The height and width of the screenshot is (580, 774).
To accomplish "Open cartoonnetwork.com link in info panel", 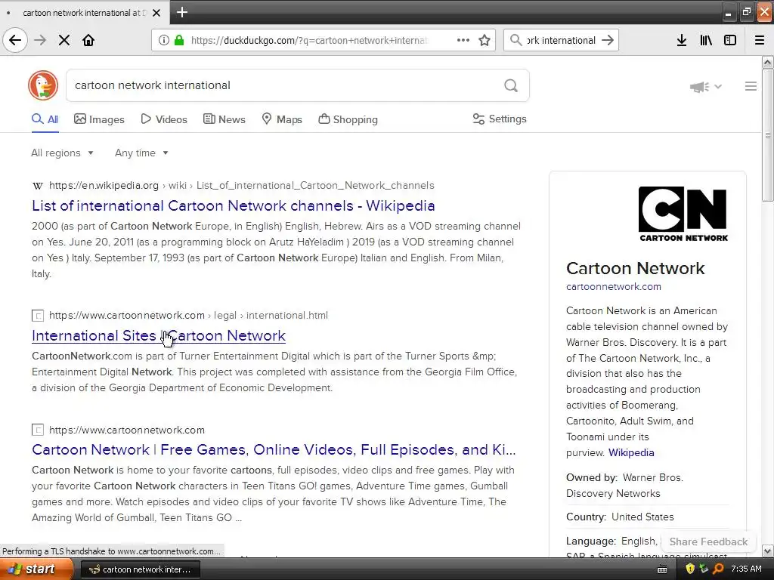I will pos(614,286).
